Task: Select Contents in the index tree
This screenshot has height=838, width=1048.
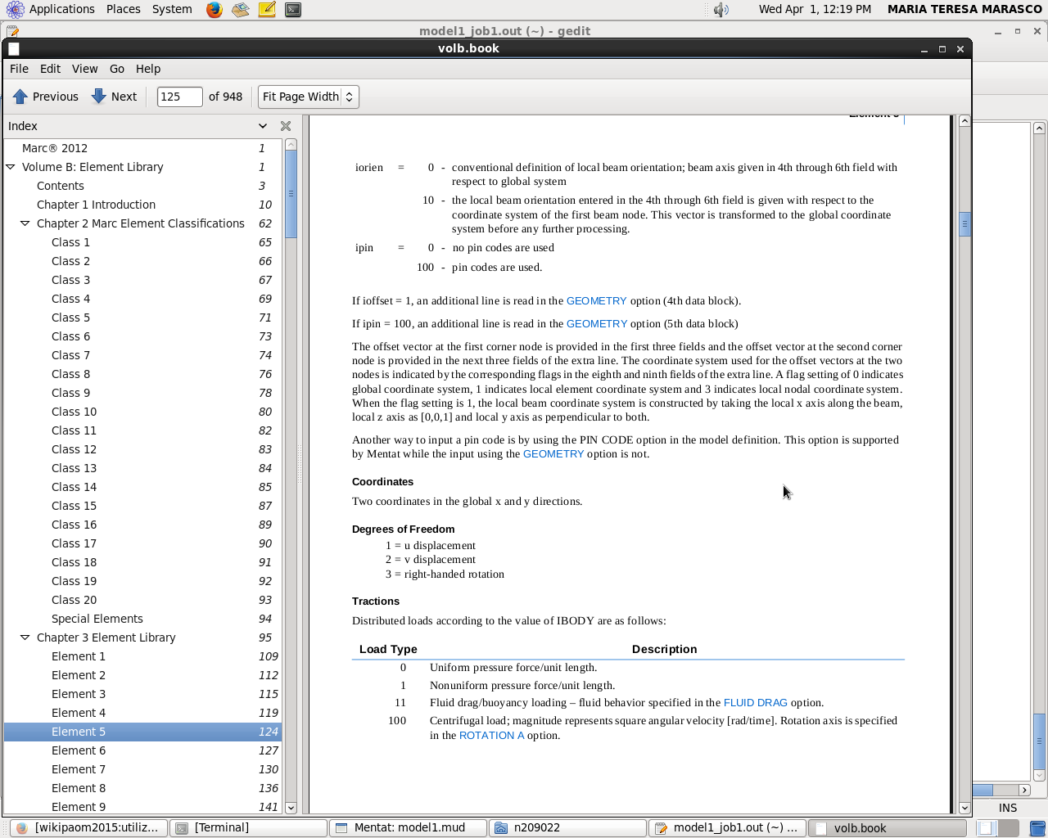Action: (143, 186)
